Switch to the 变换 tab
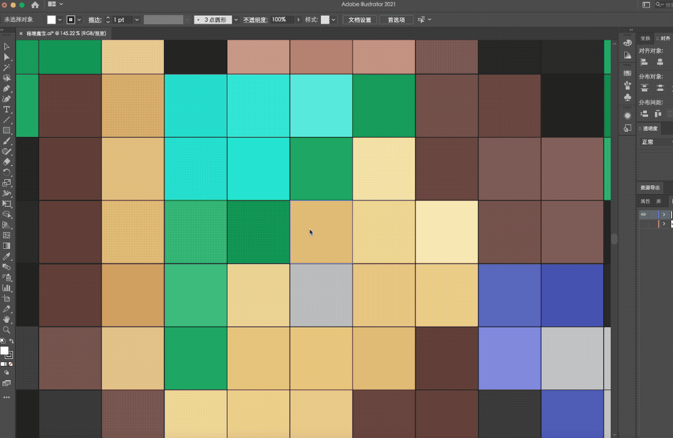 click(645, 38)
